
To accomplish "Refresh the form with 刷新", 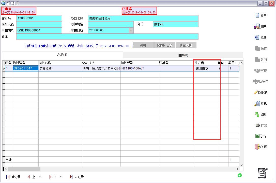I will pos(257,115).
